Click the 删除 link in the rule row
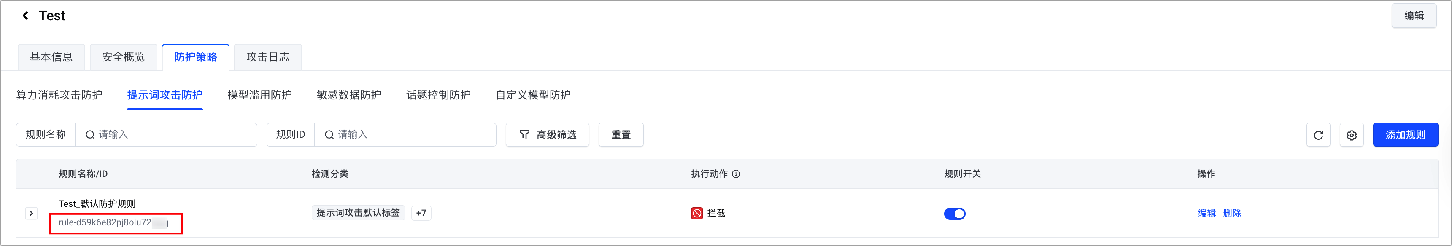The image size is (1452, 246). 1232,213
